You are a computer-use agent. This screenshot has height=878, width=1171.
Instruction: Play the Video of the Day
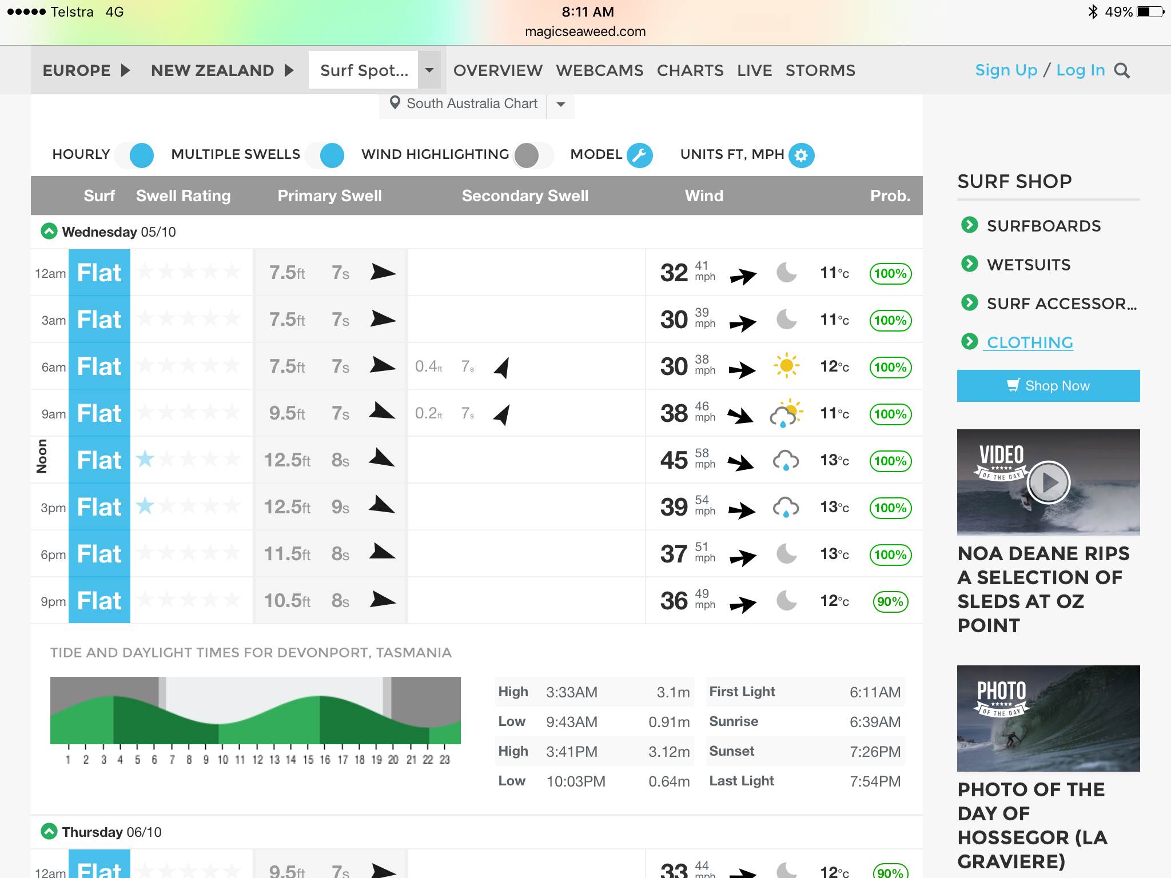pos(1047,482)
